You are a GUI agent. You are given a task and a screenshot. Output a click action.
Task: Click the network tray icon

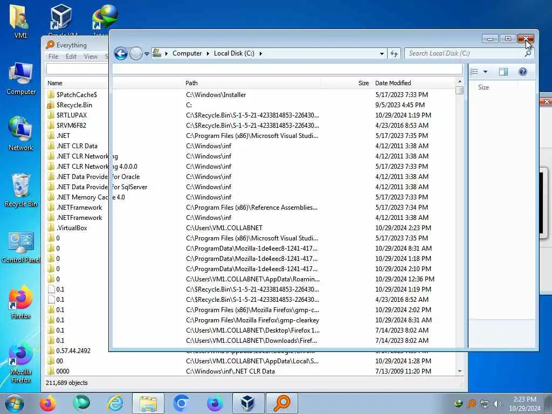(x=485, y=404)
